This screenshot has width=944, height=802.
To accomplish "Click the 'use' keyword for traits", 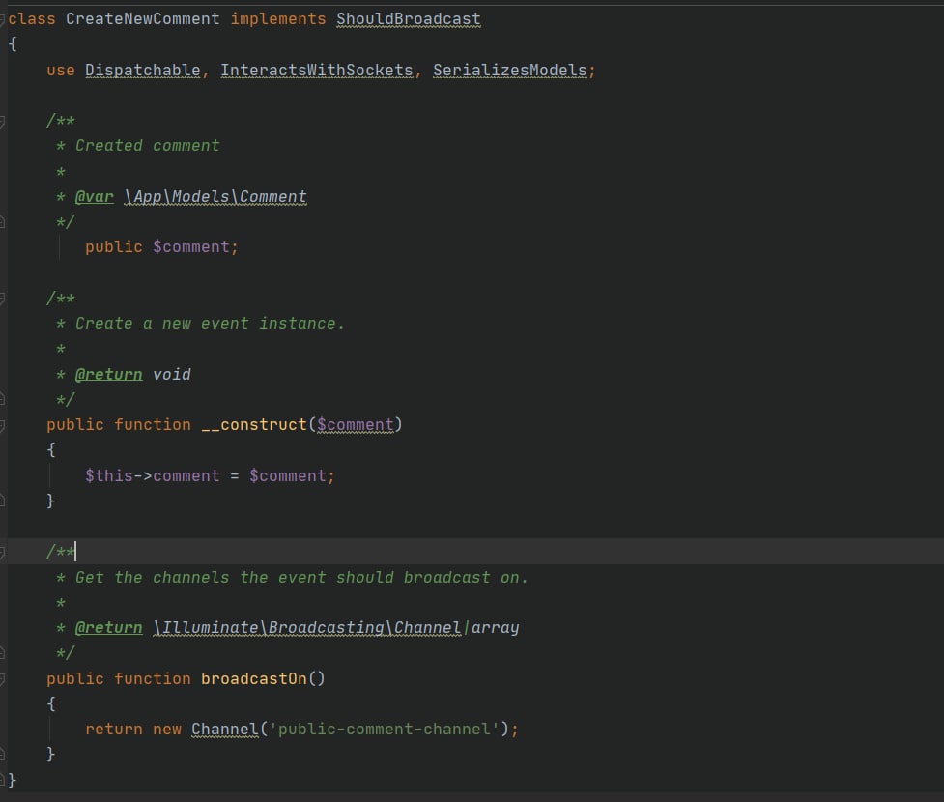I will click(61, 71).
